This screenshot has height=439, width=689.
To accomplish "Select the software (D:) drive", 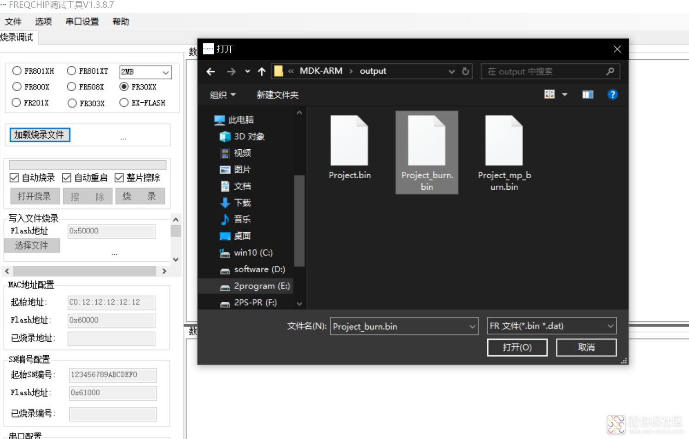I will 252,269.
